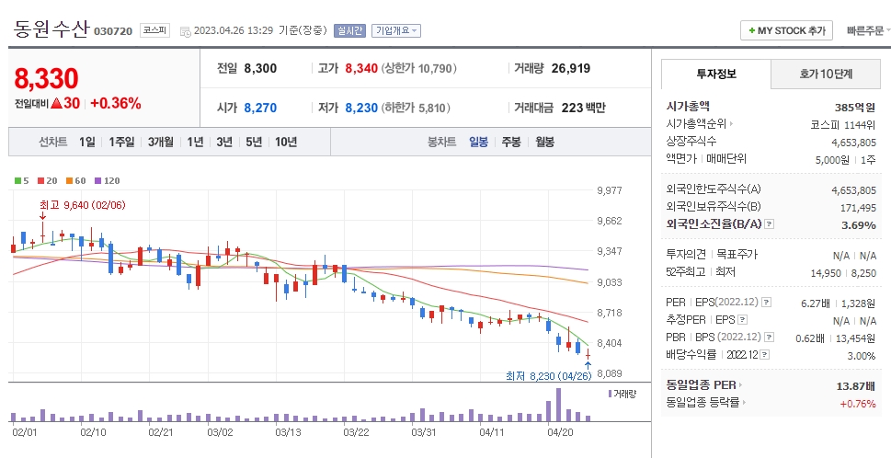
Task: Switch to the 호가10단계 tab
Action: click(x=826, y=74)
